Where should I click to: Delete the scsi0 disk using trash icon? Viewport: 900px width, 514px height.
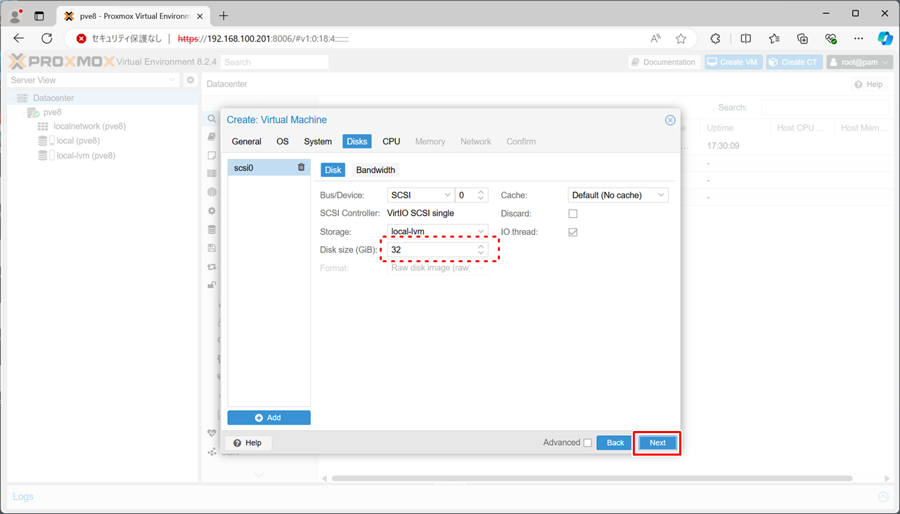301,167
